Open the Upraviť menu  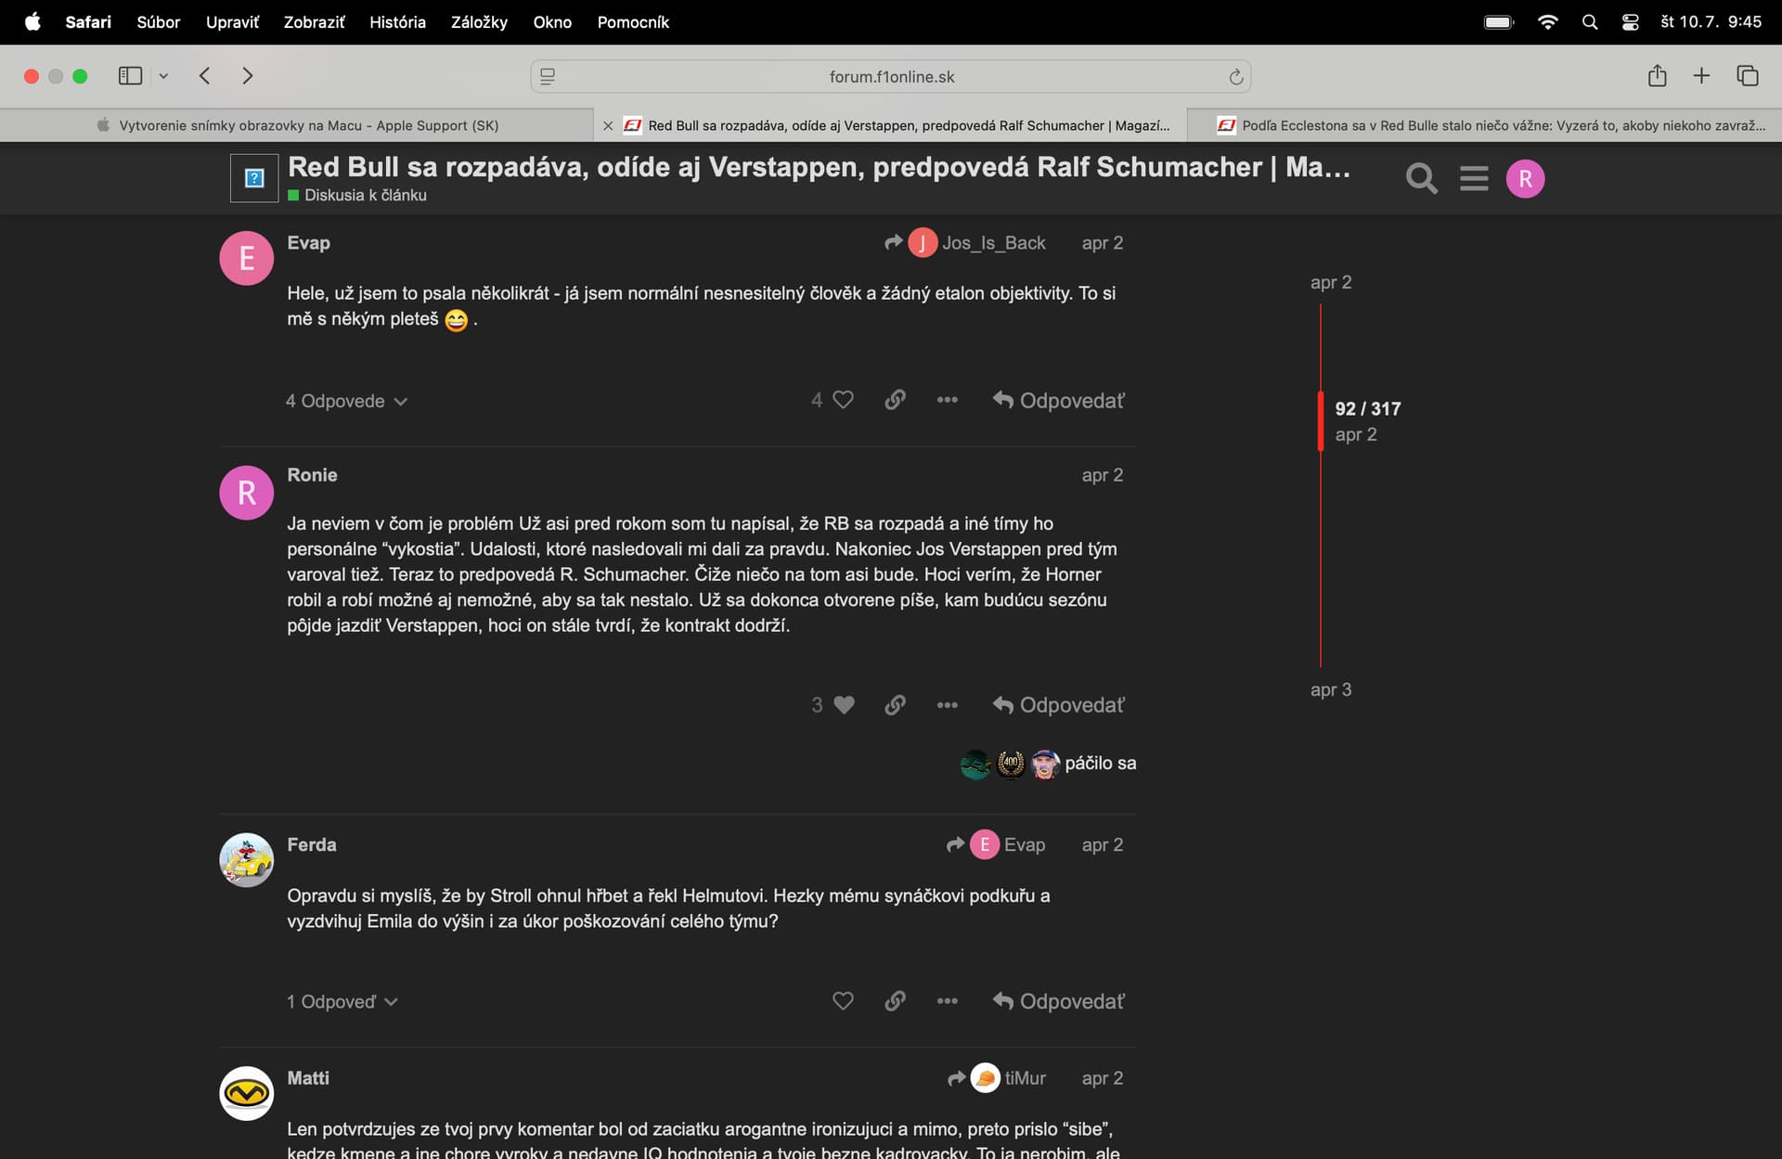[x=232, y=22]
